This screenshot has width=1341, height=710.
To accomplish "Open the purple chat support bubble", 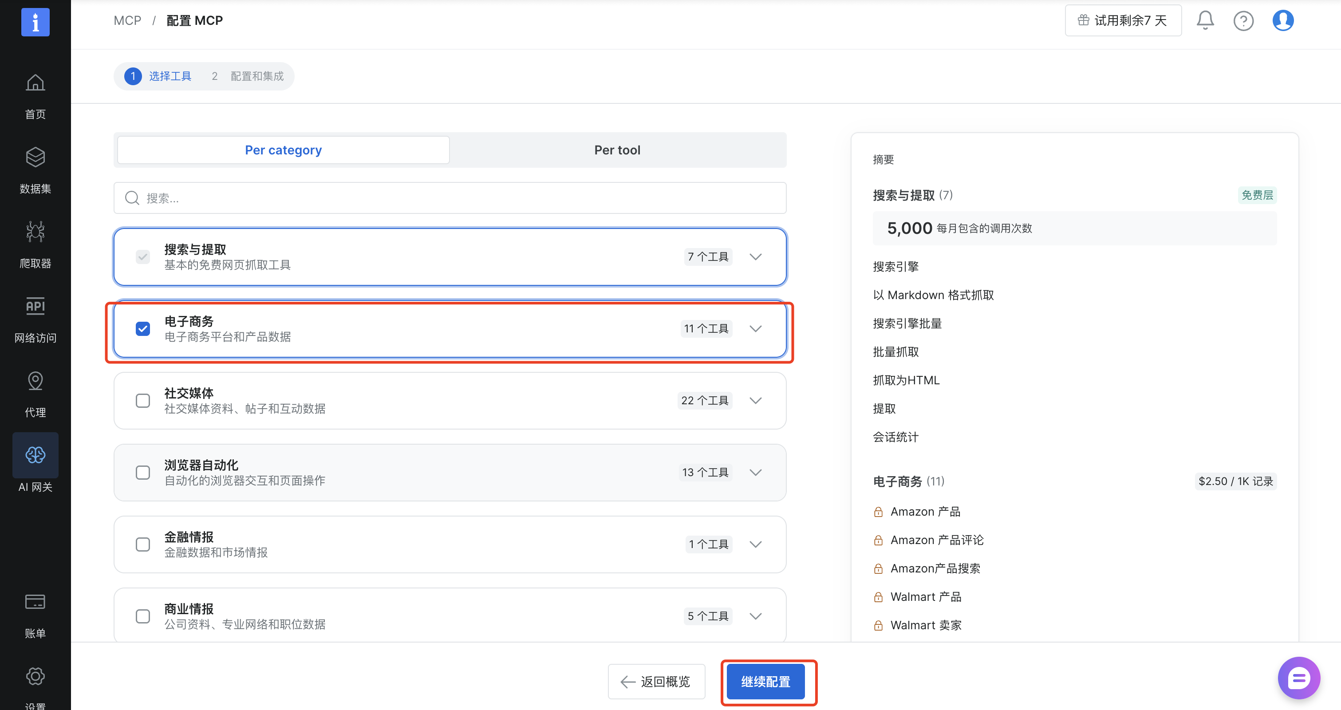I will (1298, 678).
